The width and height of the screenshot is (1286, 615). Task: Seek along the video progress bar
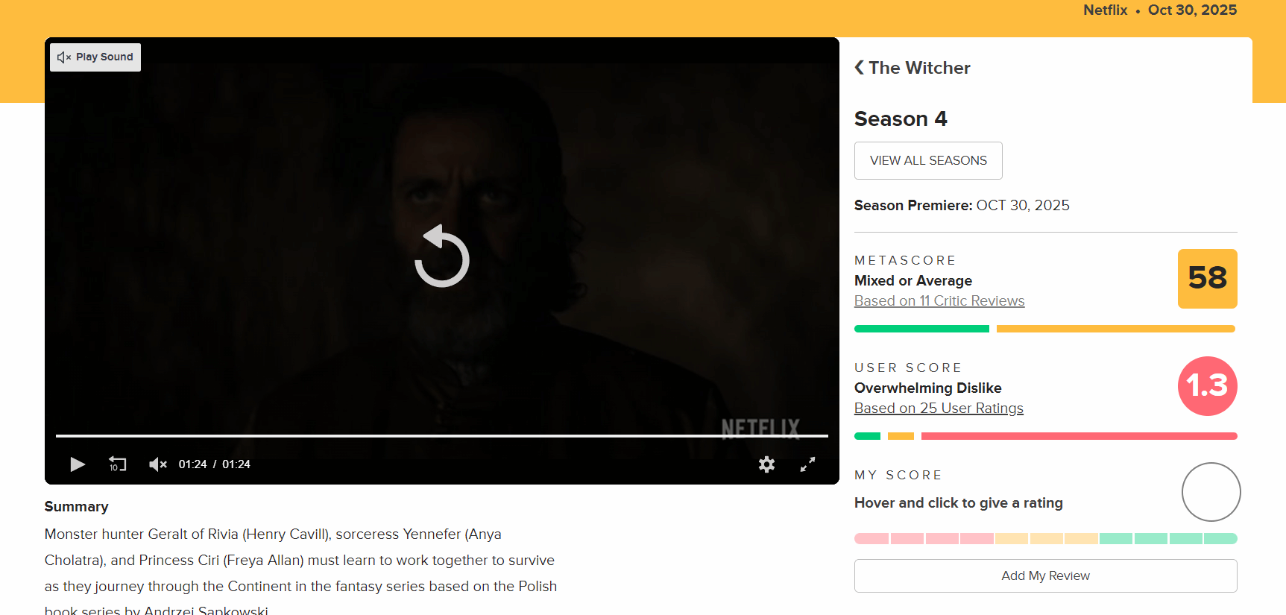coord(442,435)
